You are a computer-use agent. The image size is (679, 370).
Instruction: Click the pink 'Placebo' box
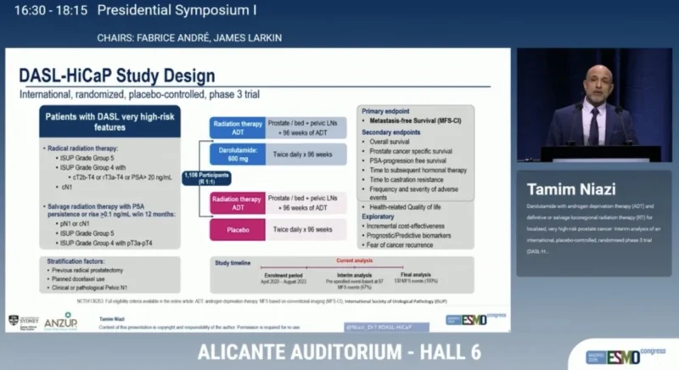[x=238, y=230]
